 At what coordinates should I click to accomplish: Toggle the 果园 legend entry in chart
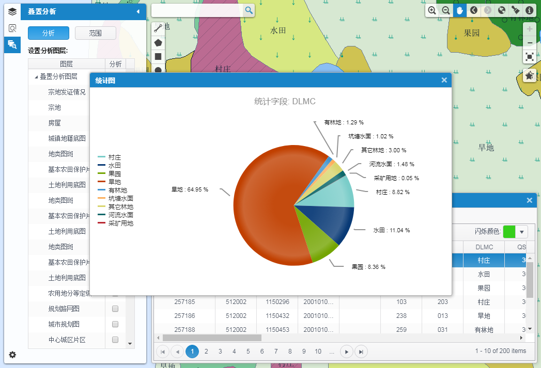point(110,173)
